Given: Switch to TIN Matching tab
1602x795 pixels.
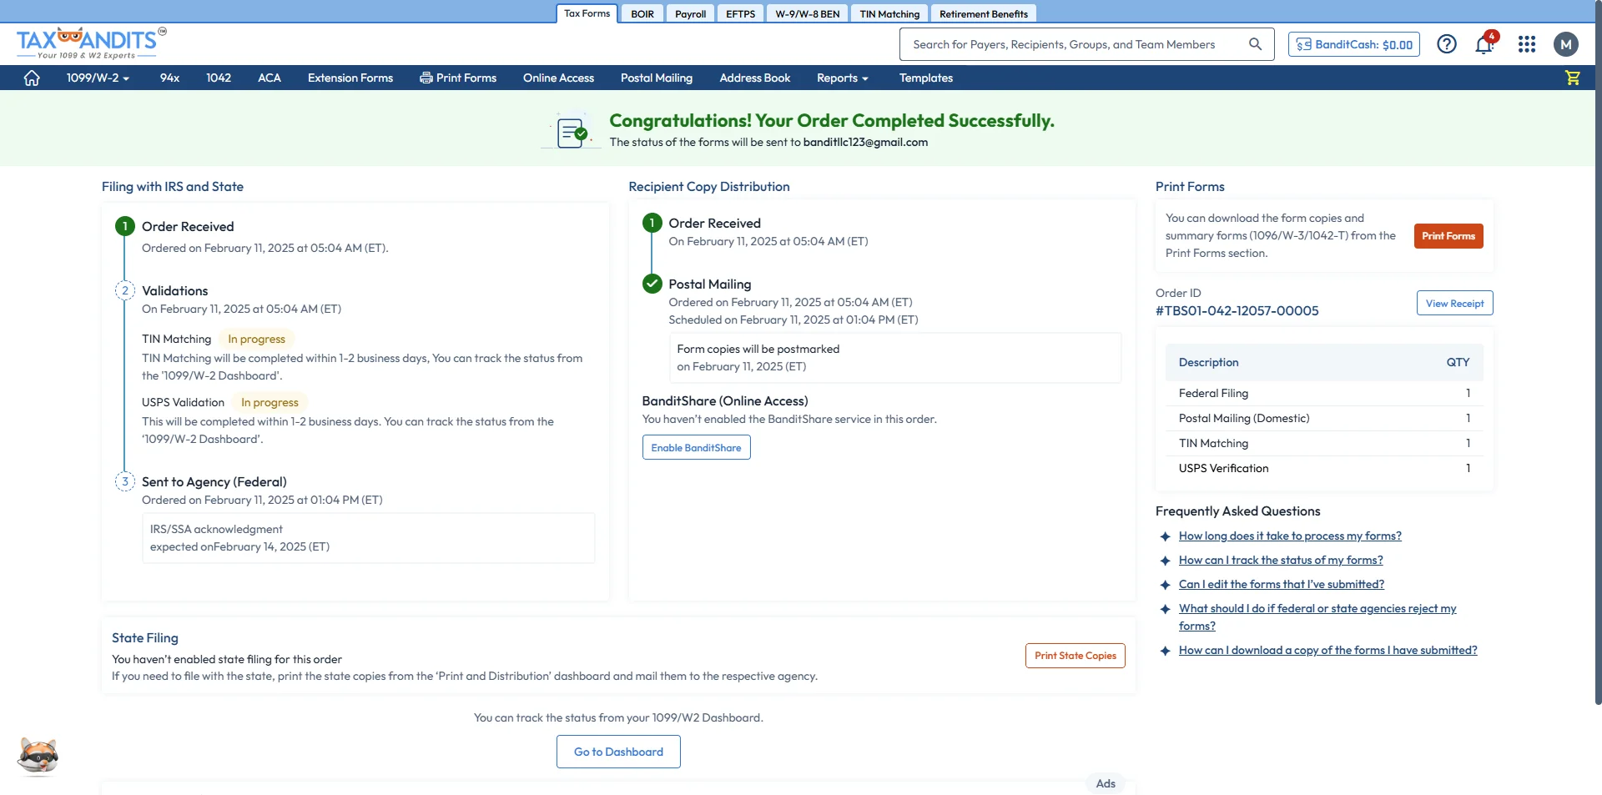Looking at the screenshot, I should pyautogui.click(x=889, y=13).
